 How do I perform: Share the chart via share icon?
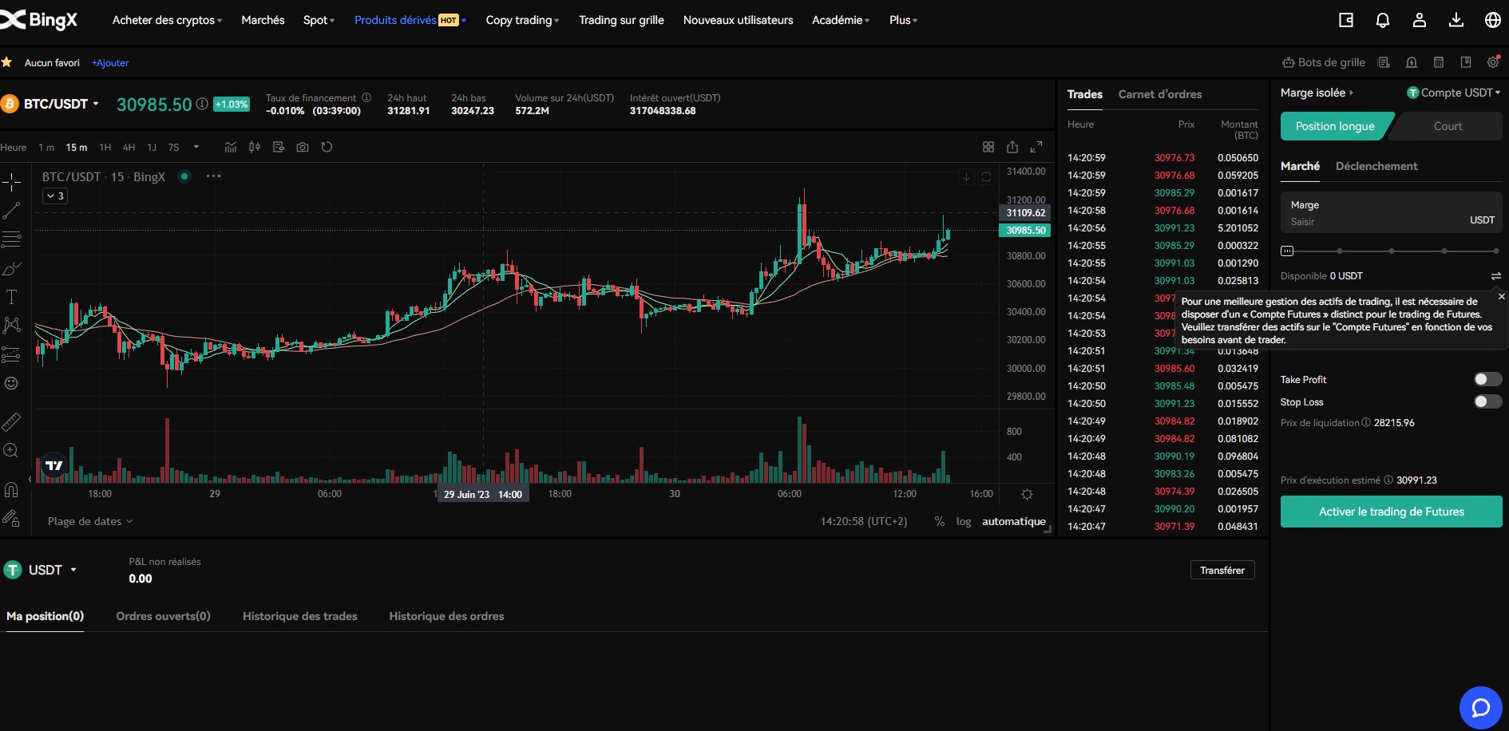click(1012, 147)
